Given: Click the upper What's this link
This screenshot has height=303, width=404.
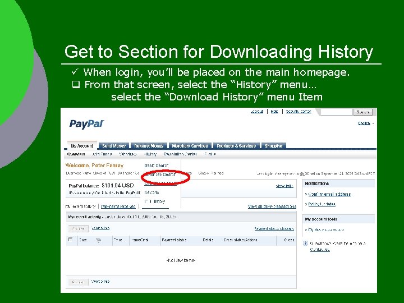Looking at the screenshot, I should coord(100,228).
